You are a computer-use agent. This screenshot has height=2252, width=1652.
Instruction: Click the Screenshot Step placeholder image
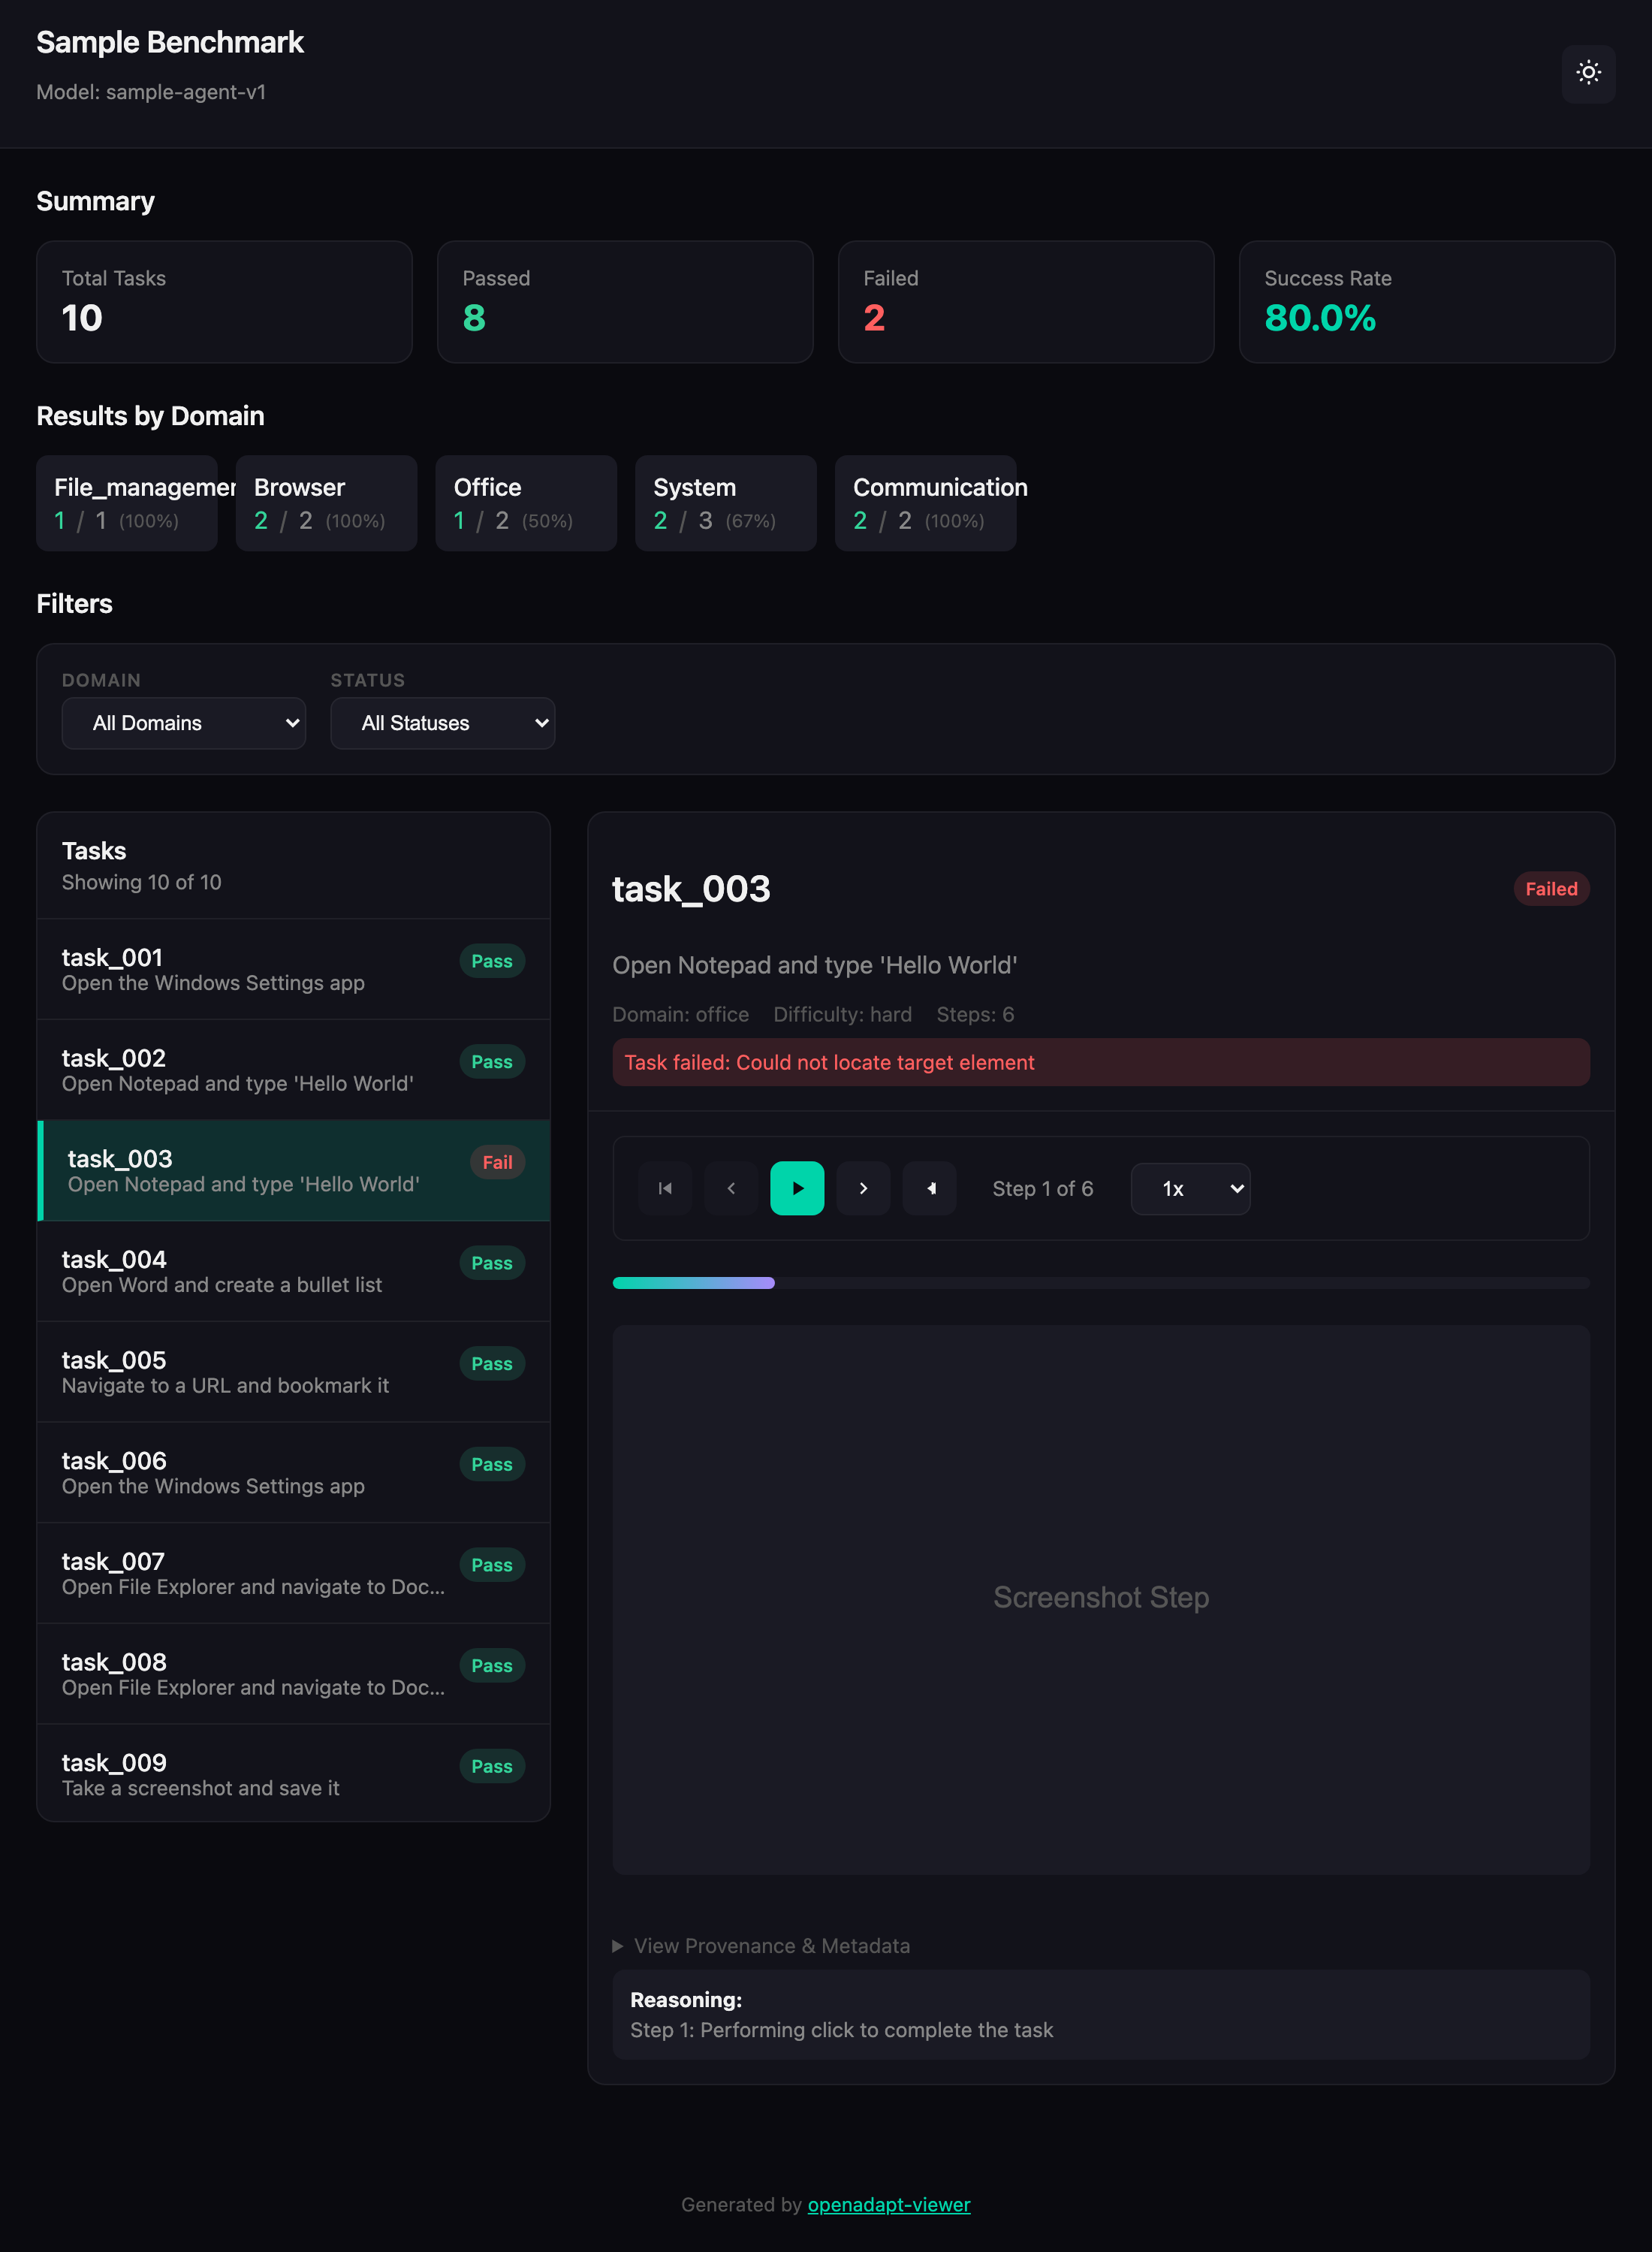coord(1101,1600)
